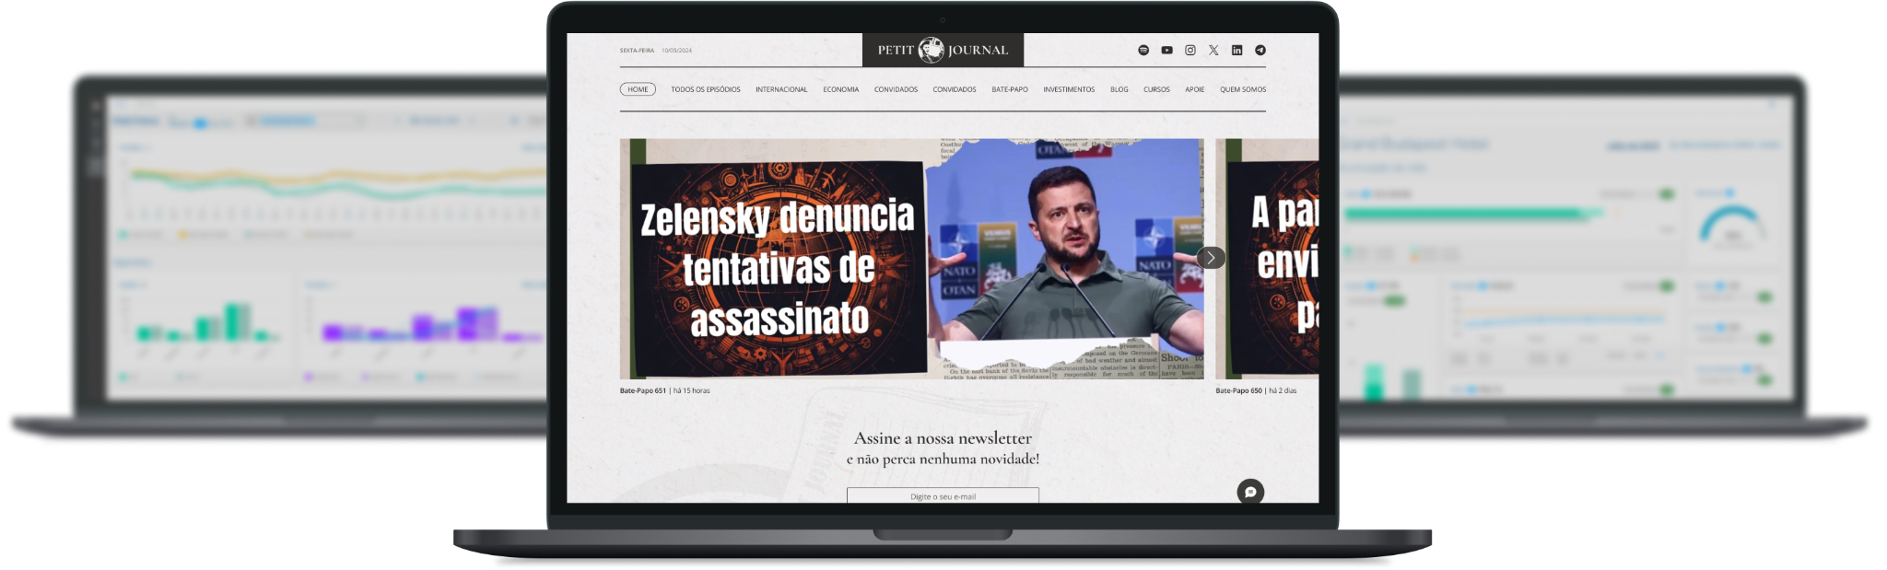
Task: Navigate to the Bate-Papo section
Action: [x=1009, y=89]
